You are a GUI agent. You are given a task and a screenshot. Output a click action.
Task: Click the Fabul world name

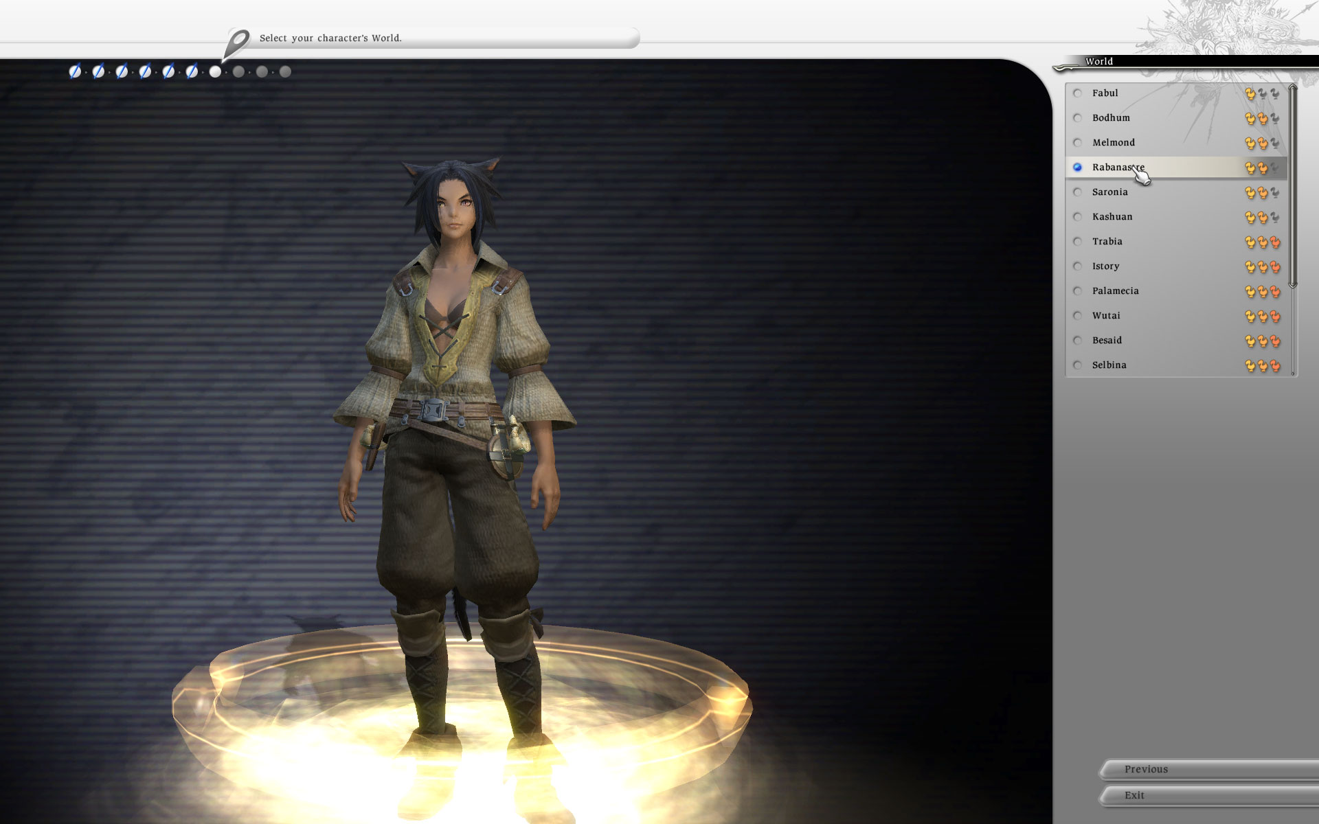pos(1105,93)
